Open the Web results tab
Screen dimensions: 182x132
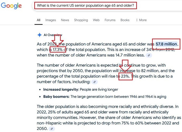pyautogui.click(x=96, y=20)
